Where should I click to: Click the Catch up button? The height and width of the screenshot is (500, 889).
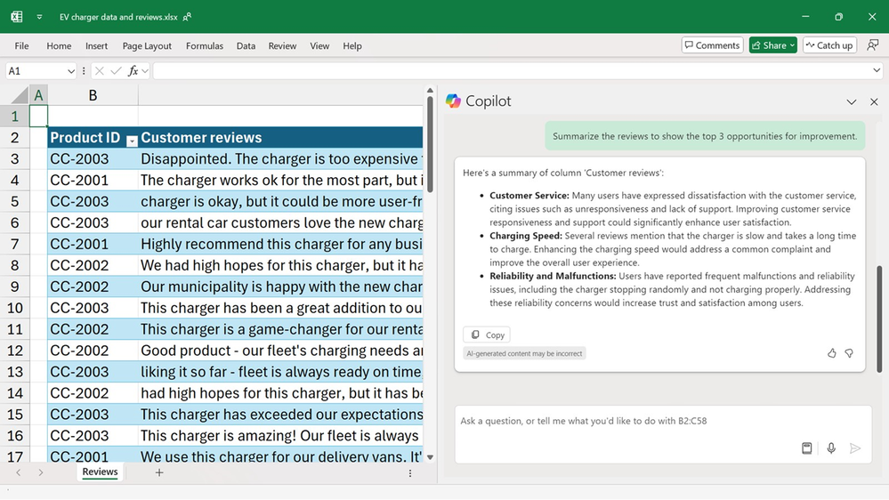point(829,45)
